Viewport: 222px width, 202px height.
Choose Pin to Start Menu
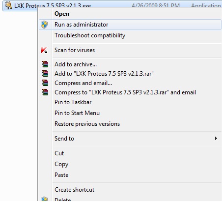coord(77,113)
